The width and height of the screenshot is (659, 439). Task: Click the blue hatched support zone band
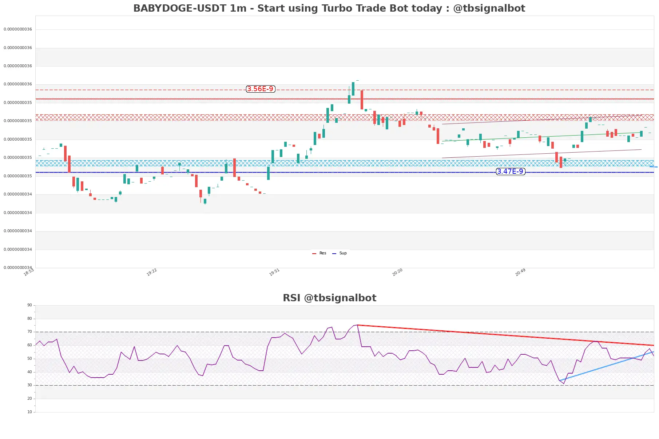pos(345,163)
